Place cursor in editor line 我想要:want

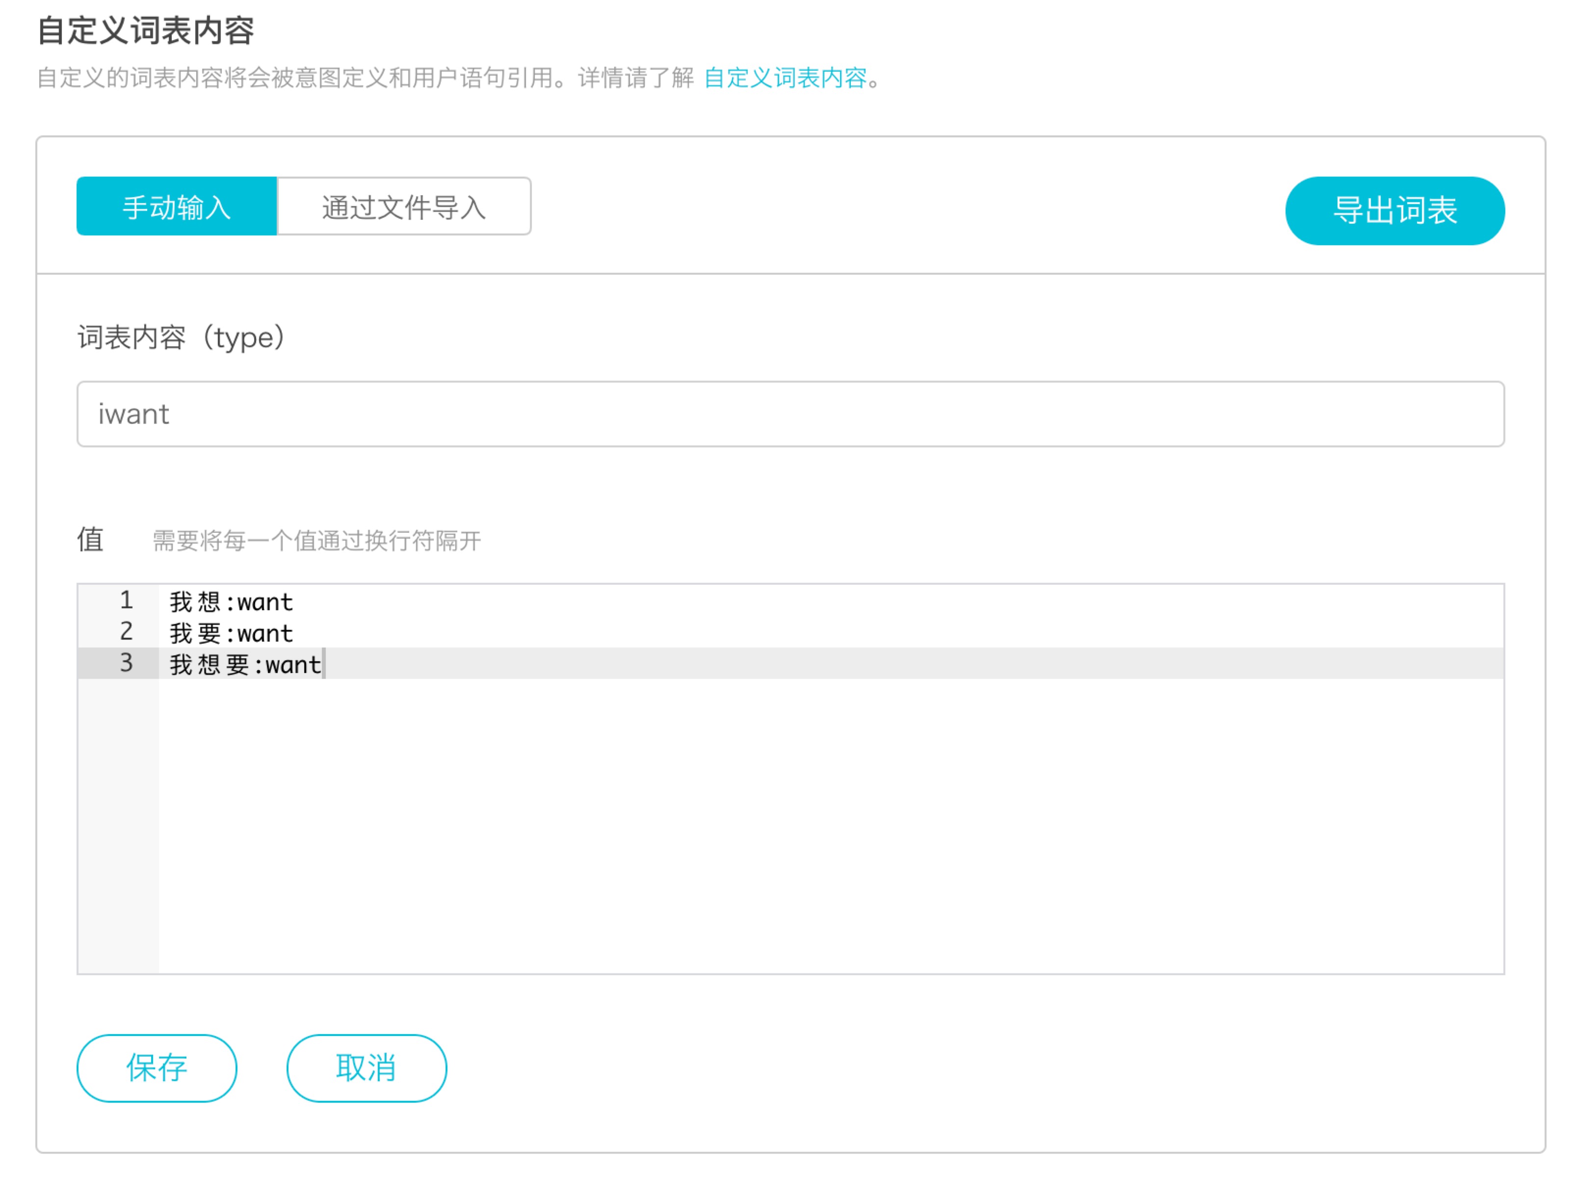245,665
